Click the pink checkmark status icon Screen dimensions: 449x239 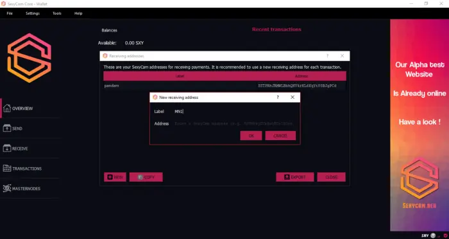[x=445, y=236]
